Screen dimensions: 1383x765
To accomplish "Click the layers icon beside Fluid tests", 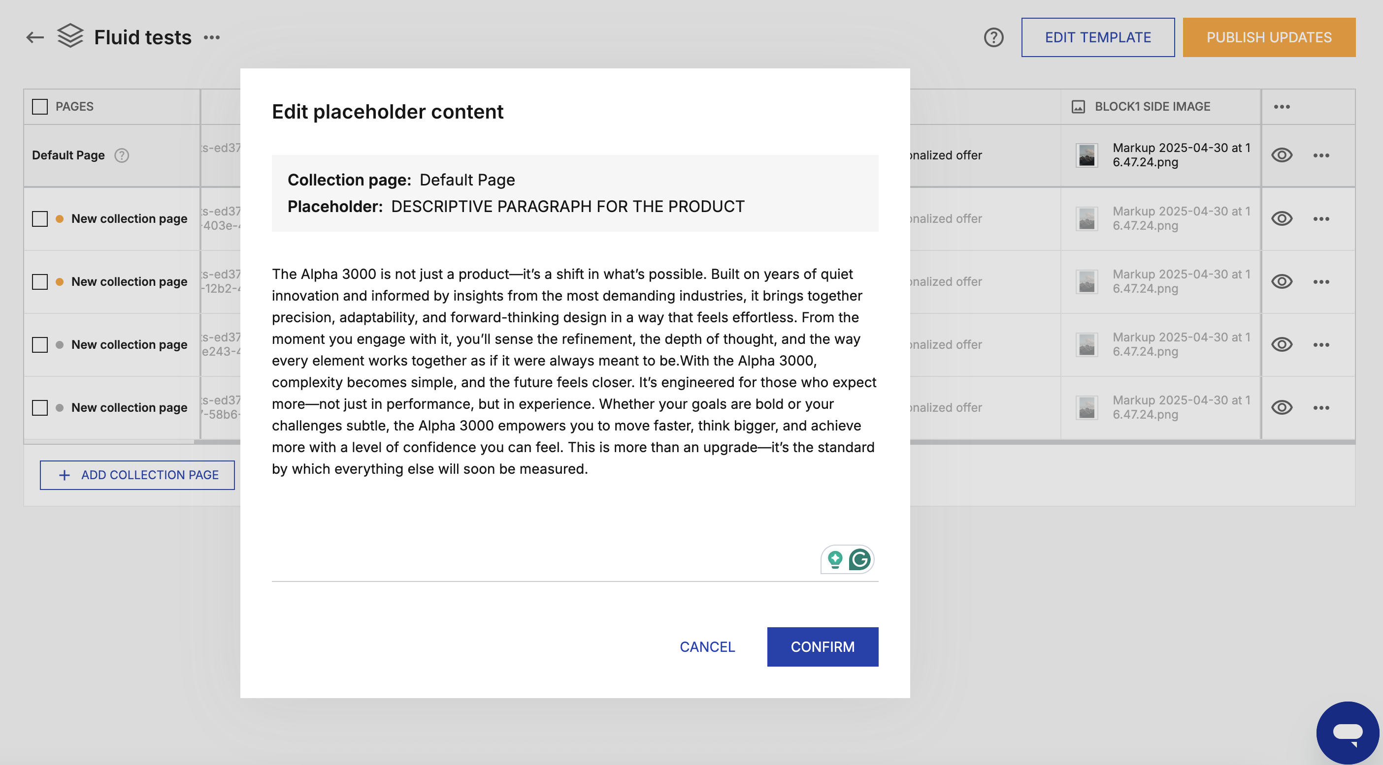I will 70,36.
